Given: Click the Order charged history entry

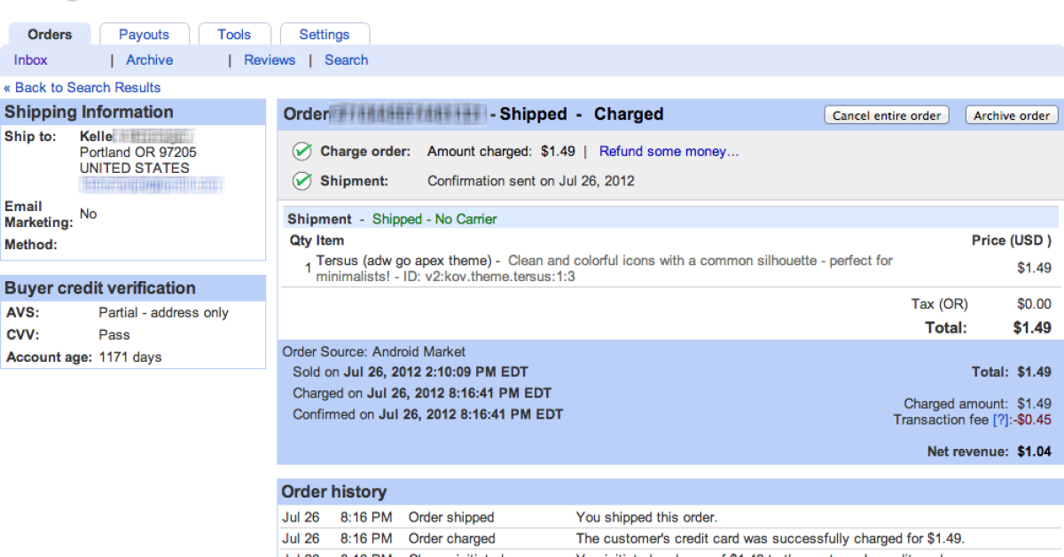Looking at the screenshot, I should point(452,538).
